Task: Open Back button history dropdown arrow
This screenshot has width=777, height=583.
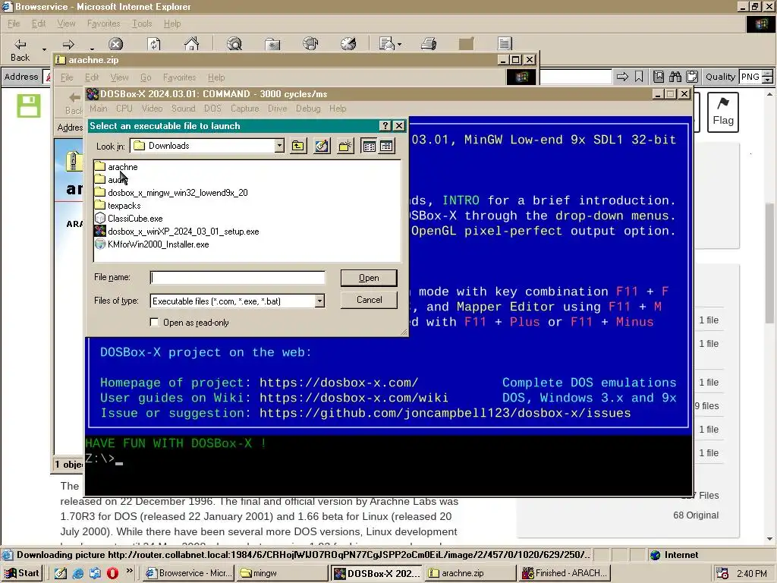Action: [44, 49]
